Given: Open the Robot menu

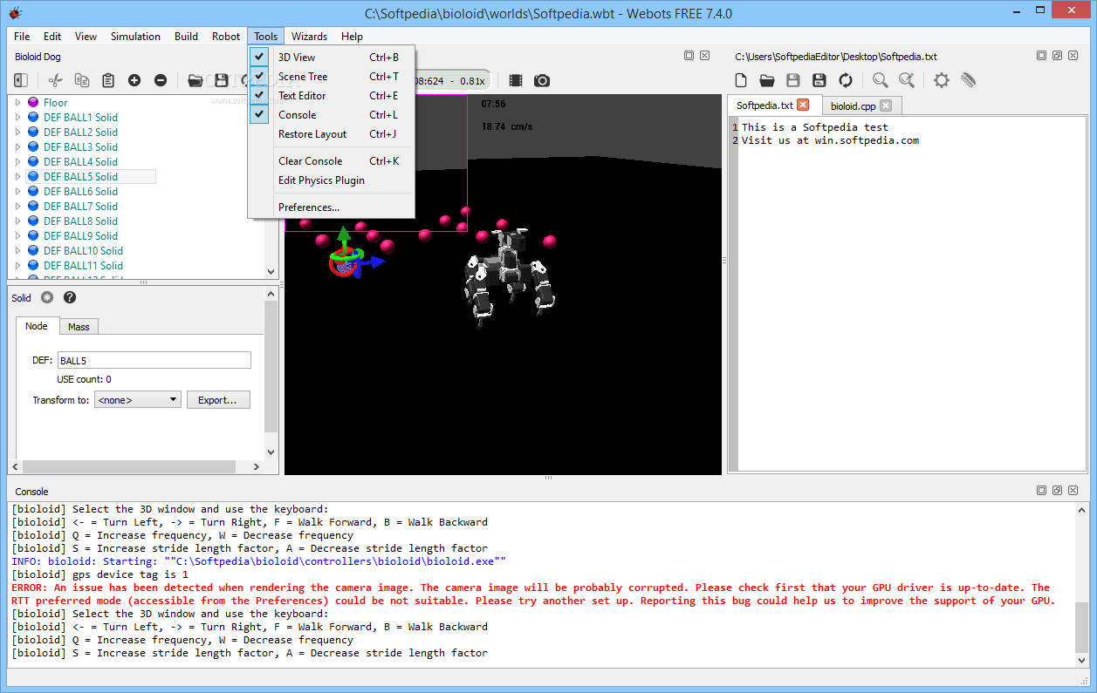Looking at the screenshot, I should 226,37.
